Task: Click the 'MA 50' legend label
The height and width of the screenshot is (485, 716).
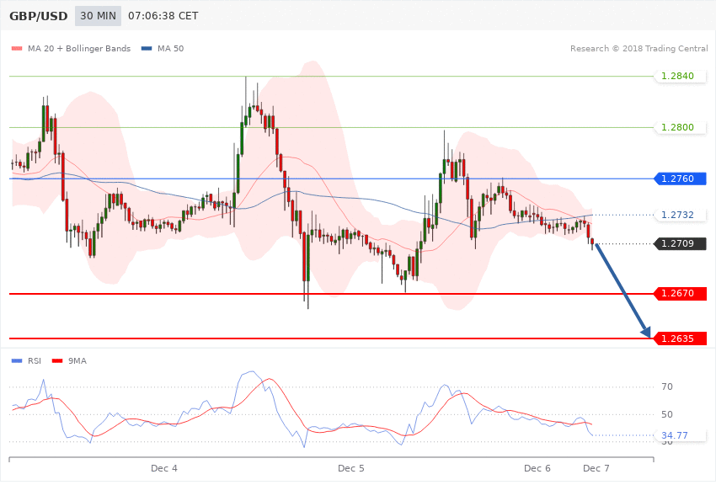Action: pyautogui.click(x=170, y=48)
